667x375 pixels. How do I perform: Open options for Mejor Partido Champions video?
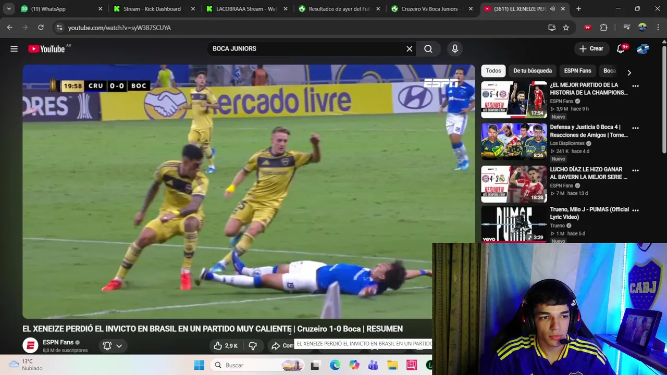tap(635, 85)
